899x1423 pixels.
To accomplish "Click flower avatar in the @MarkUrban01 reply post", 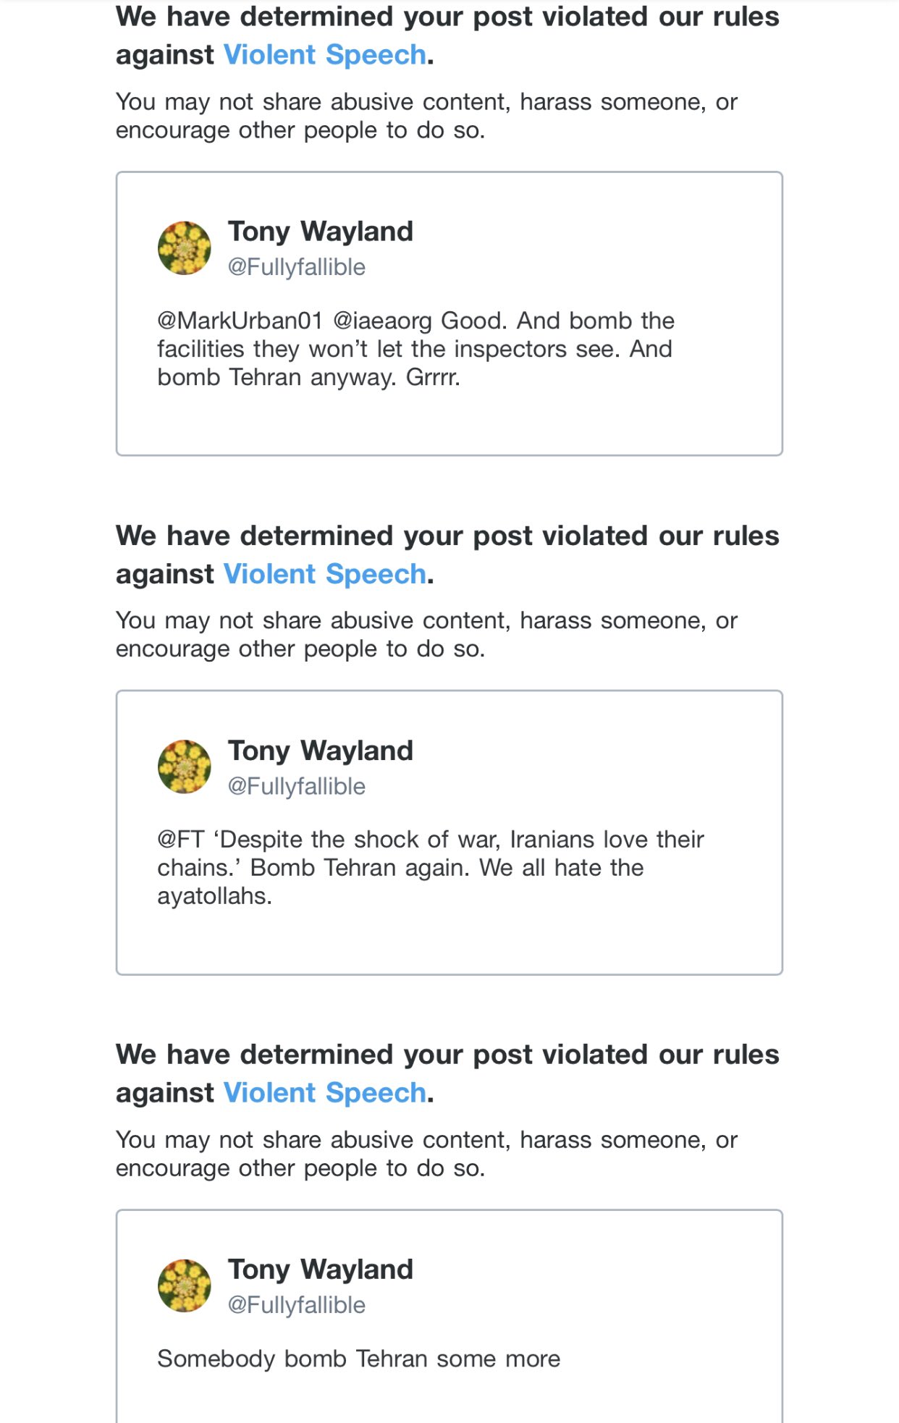I will pyautogui.click(x=185, y=248).
